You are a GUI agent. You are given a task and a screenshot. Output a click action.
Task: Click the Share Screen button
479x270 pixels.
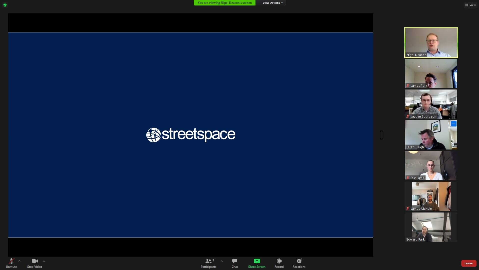coord(257,263)
